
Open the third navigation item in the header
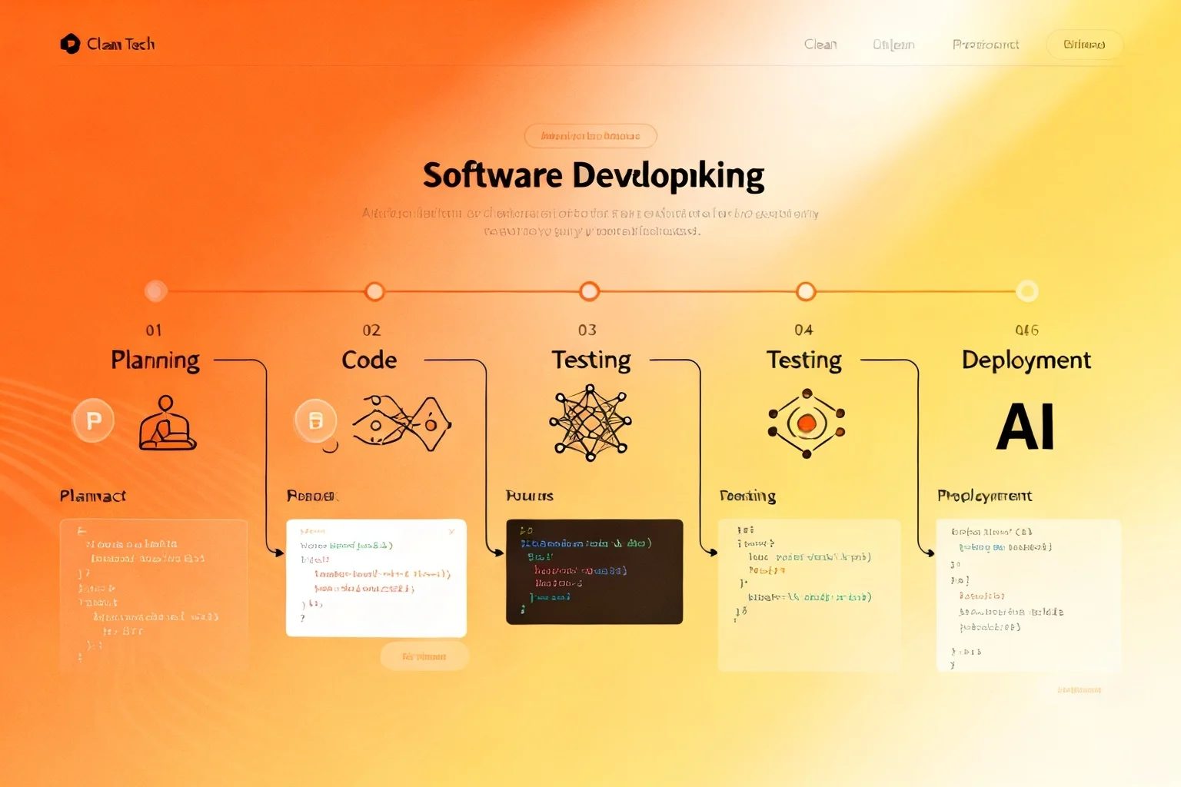pos(986,45)
